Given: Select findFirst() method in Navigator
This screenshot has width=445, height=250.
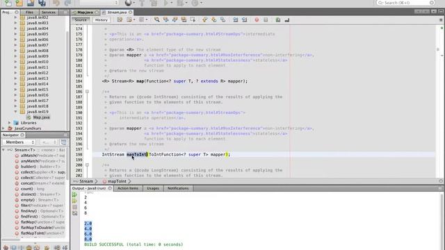Looking at the screenshot, I should tap(40, 216).
